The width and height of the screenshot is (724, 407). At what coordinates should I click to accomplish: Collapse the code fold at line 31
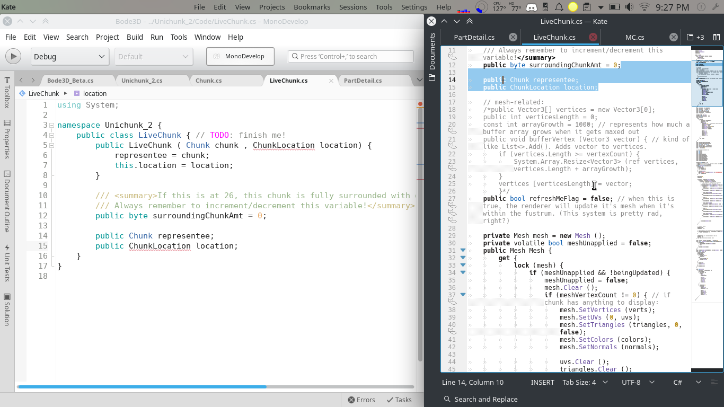463,251
